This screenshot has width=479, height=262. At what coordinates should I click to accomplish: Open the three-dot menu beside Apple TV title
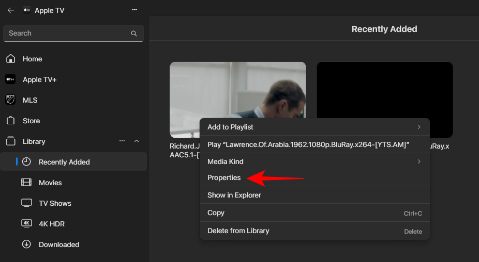point(134,10)
